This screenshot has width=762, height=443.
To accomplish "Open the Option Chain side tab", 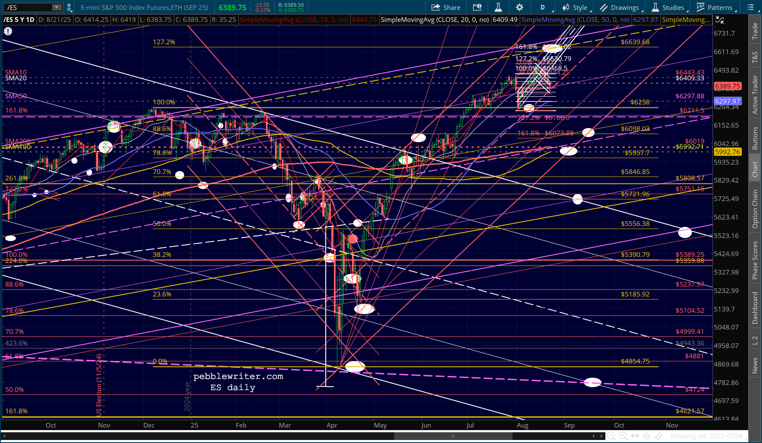I will pos(755,209).
